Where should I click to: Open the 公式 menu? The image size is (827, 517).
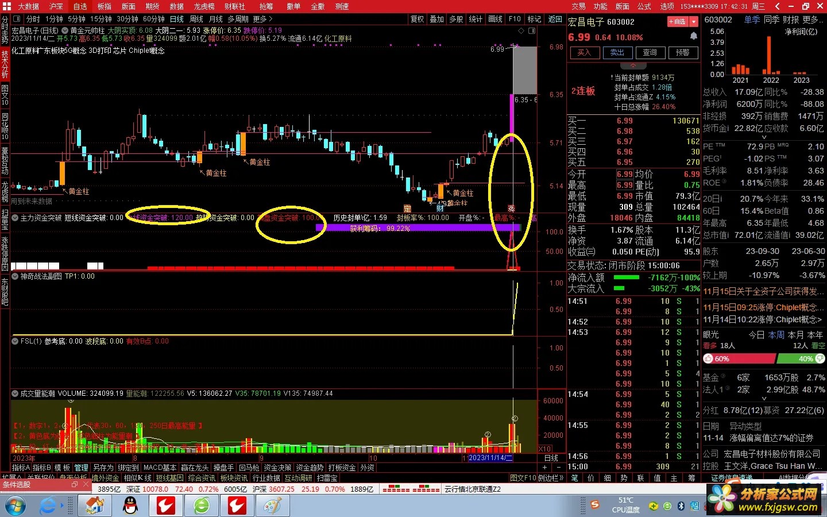pyautogui.click(x=644, y=6)
